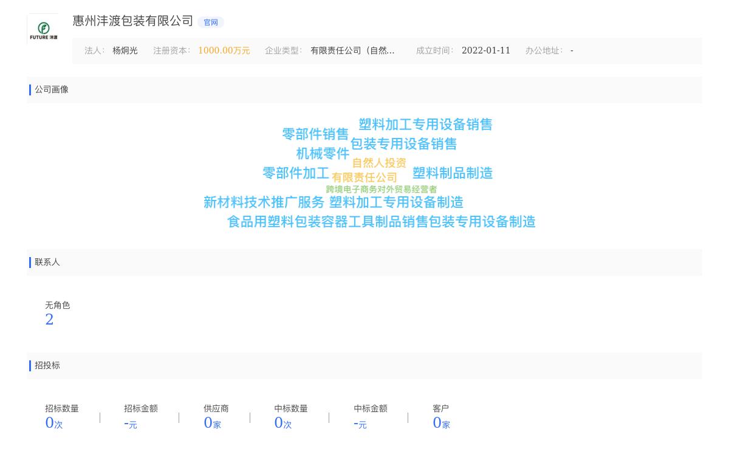
Task: Click the FUTURE company logo thumbnail
Action: [43, 29]
